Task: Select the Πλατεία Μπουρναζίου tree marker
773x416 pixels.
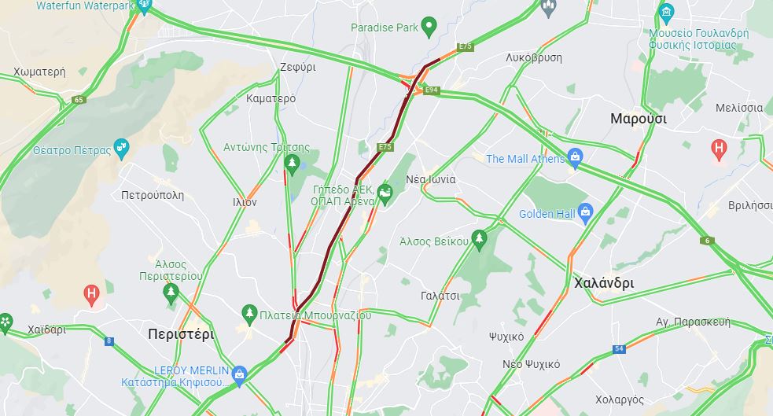Action: [x=249, y=315]
